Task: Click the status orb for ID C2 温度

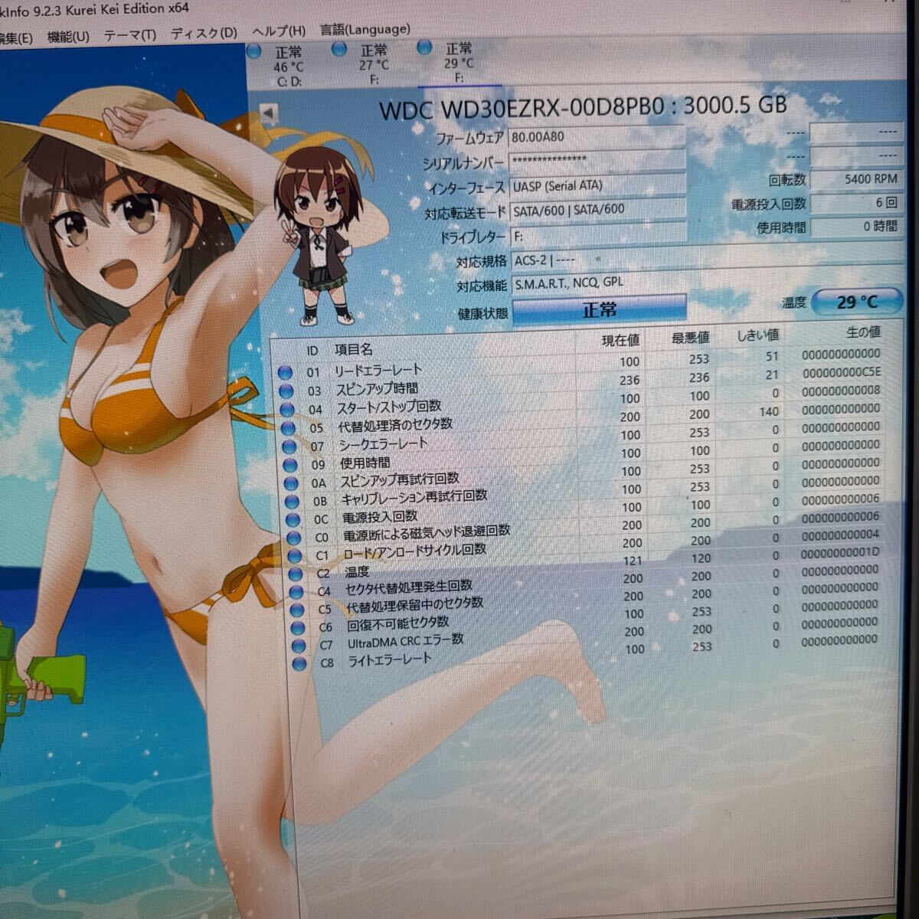Action: point(295,574)
